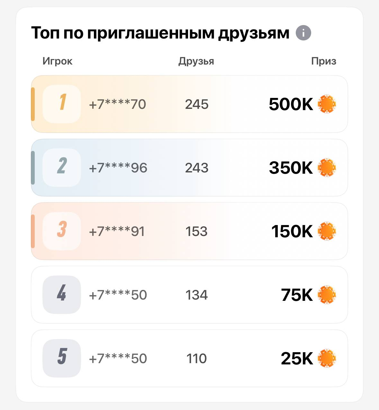Select player +7****91 in third place
This screenshot has width=379, height=410.
coord(117,231)
